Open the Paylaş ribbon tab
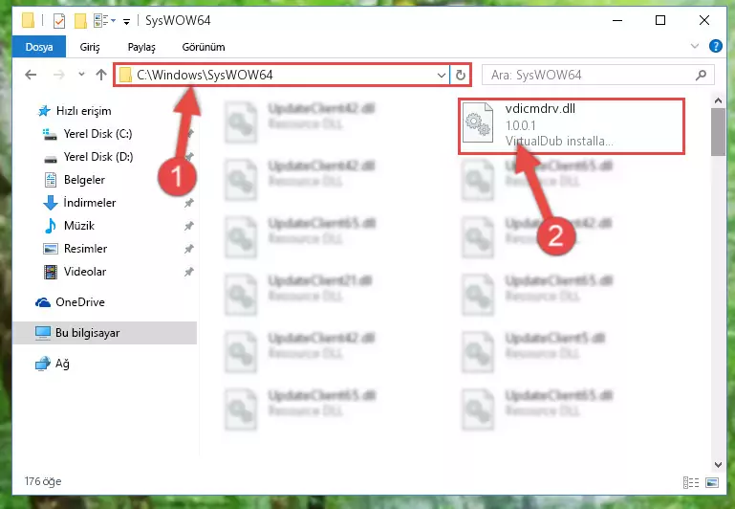The image size is (735, 509). tap(141, 47)
